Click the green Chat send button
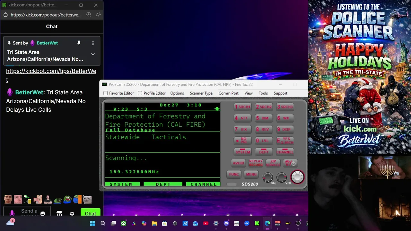 click(90, 213)
